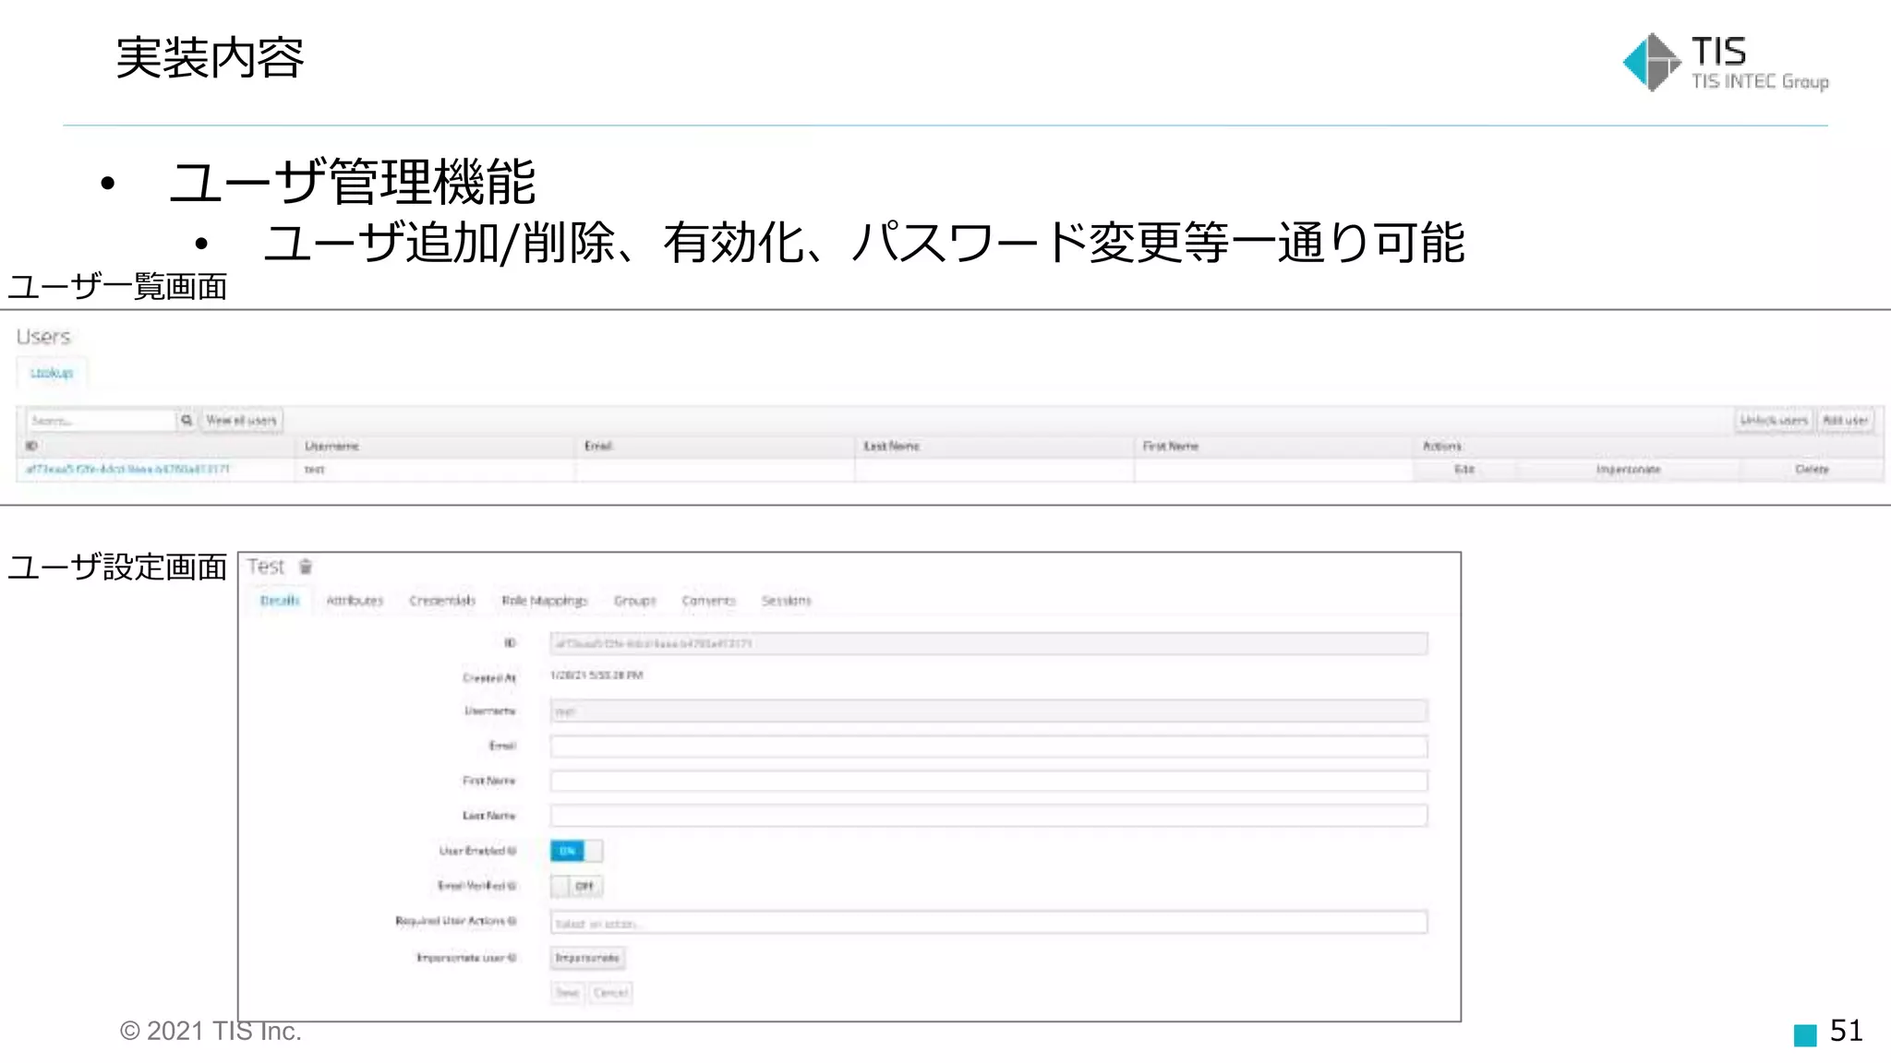Switch to the Attributes tab
1891x1063 pixels.
point(355,601)
